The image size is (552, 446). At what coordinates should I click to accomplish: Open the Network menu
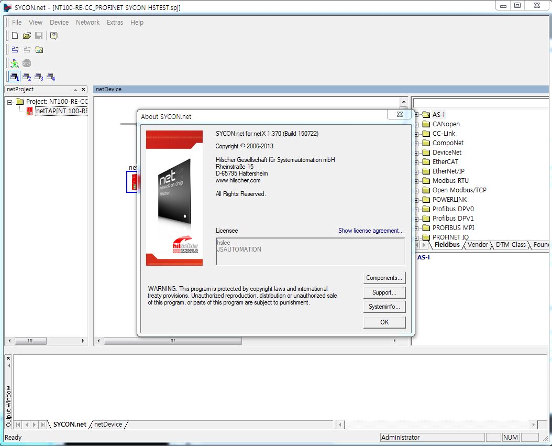pos(87,22)
